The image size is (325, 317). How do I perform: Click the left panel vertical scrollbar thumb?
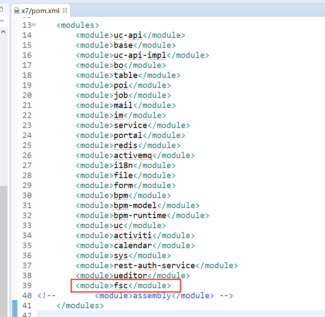coord(3,251)
